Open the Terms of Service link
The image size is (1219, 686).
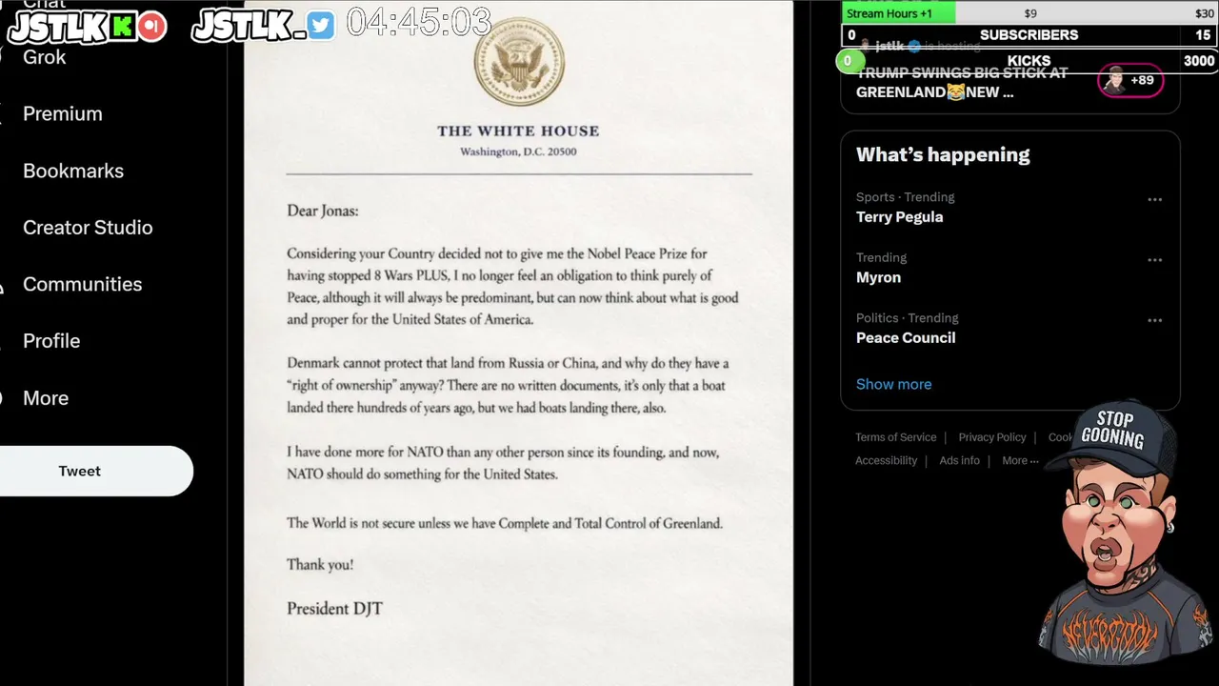[x=895, y=437]
